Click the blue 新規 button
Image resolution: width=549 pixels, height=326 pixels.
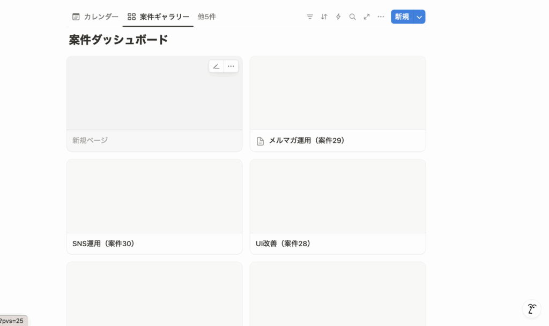402,17
